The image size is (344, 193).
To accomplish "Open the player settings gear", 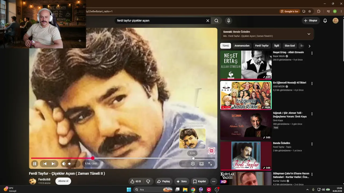I will click(x=193, y=164).
